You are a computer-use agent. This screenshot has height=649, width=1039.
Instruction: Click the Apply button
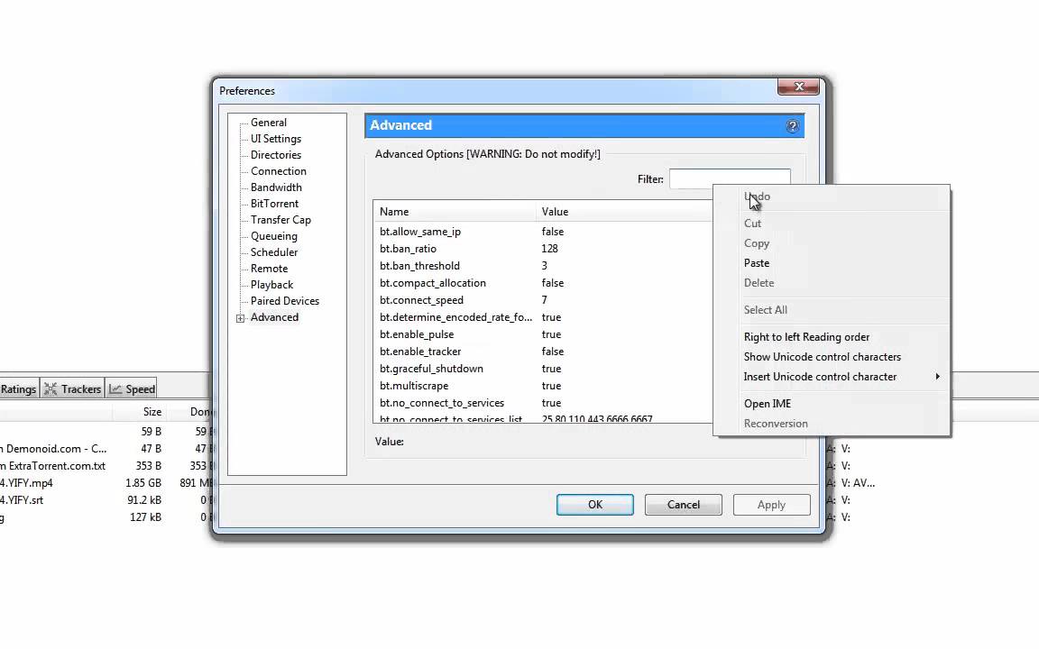771,505
